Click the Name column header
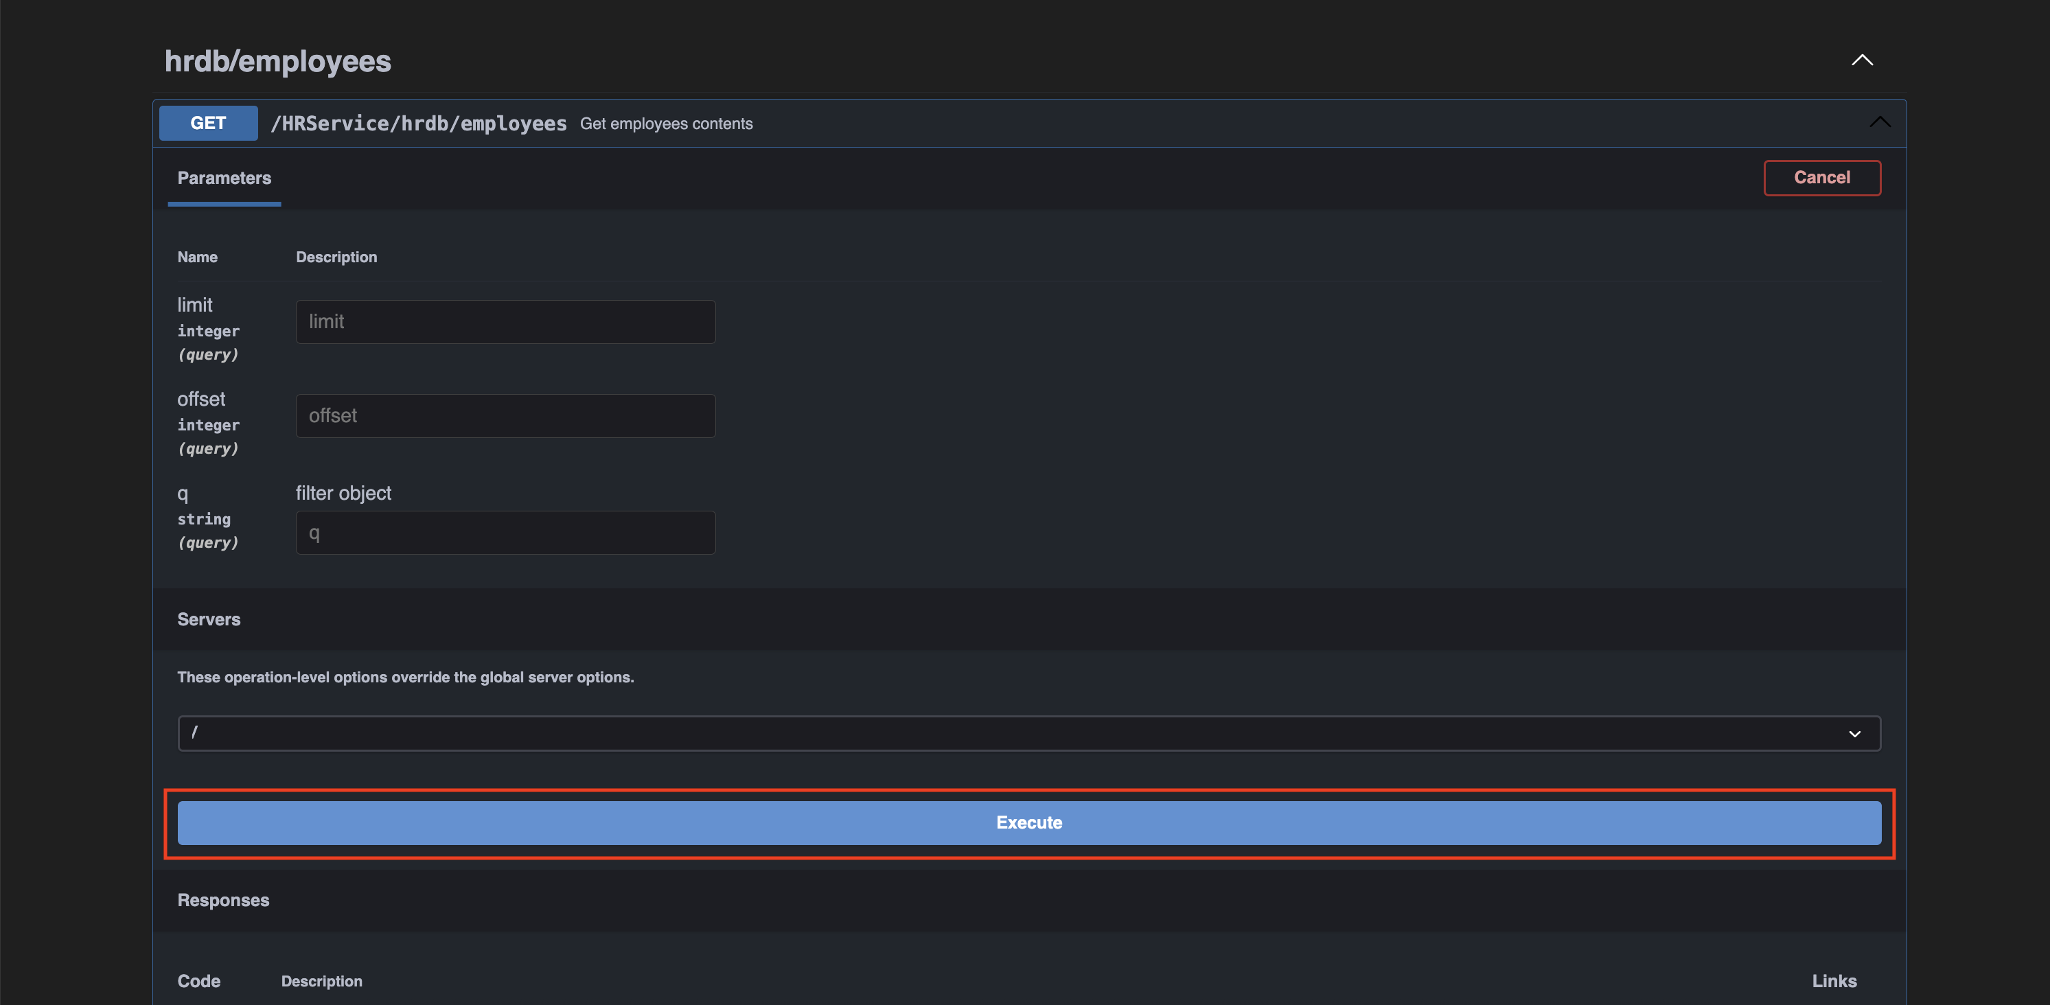 point(197,257)
